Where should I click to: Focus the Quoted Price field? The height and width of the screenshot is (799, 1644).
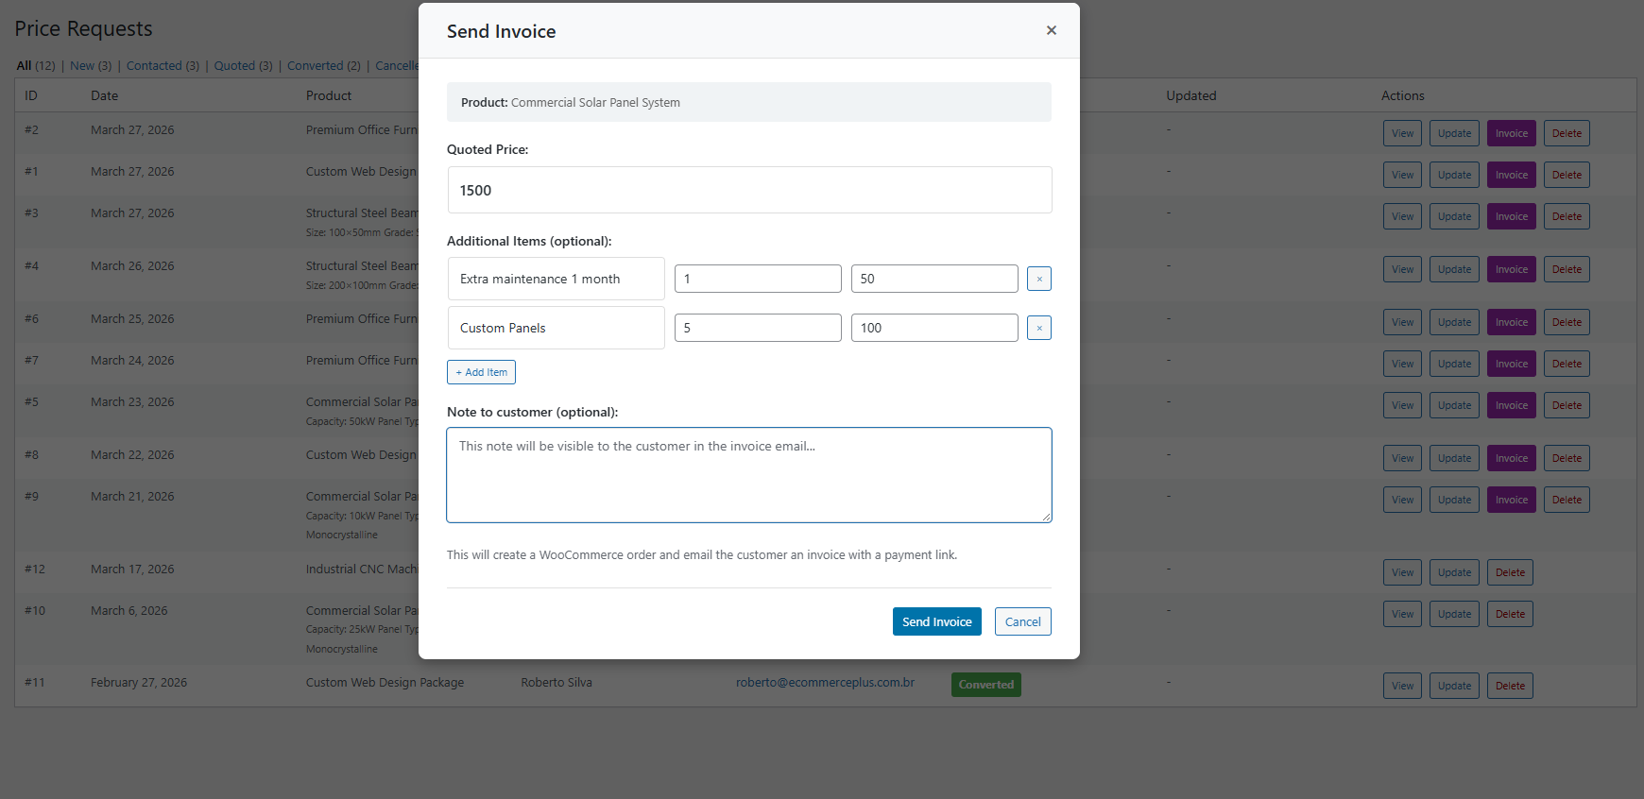coord(748,190)
